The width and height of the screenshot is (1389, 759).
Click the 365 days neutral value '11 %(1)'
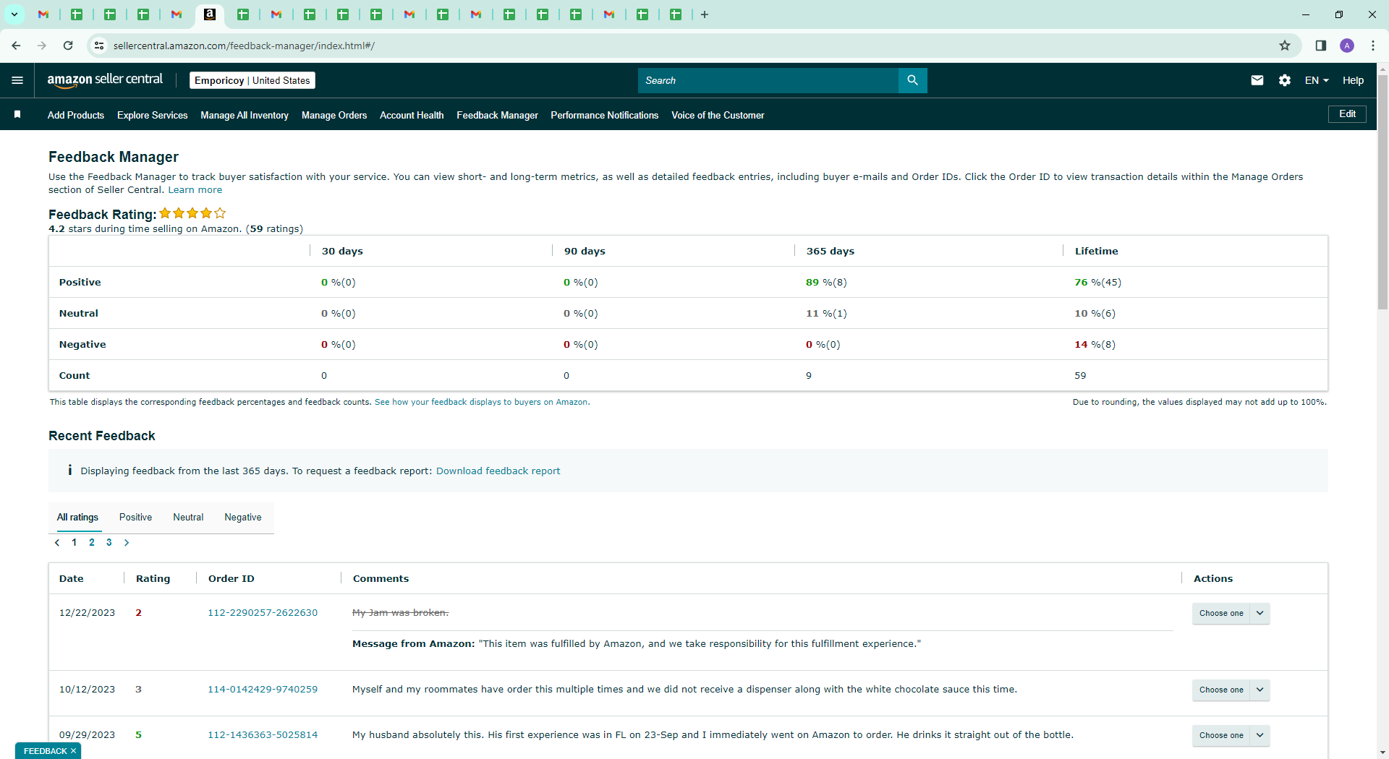click(x=826, y=314)
